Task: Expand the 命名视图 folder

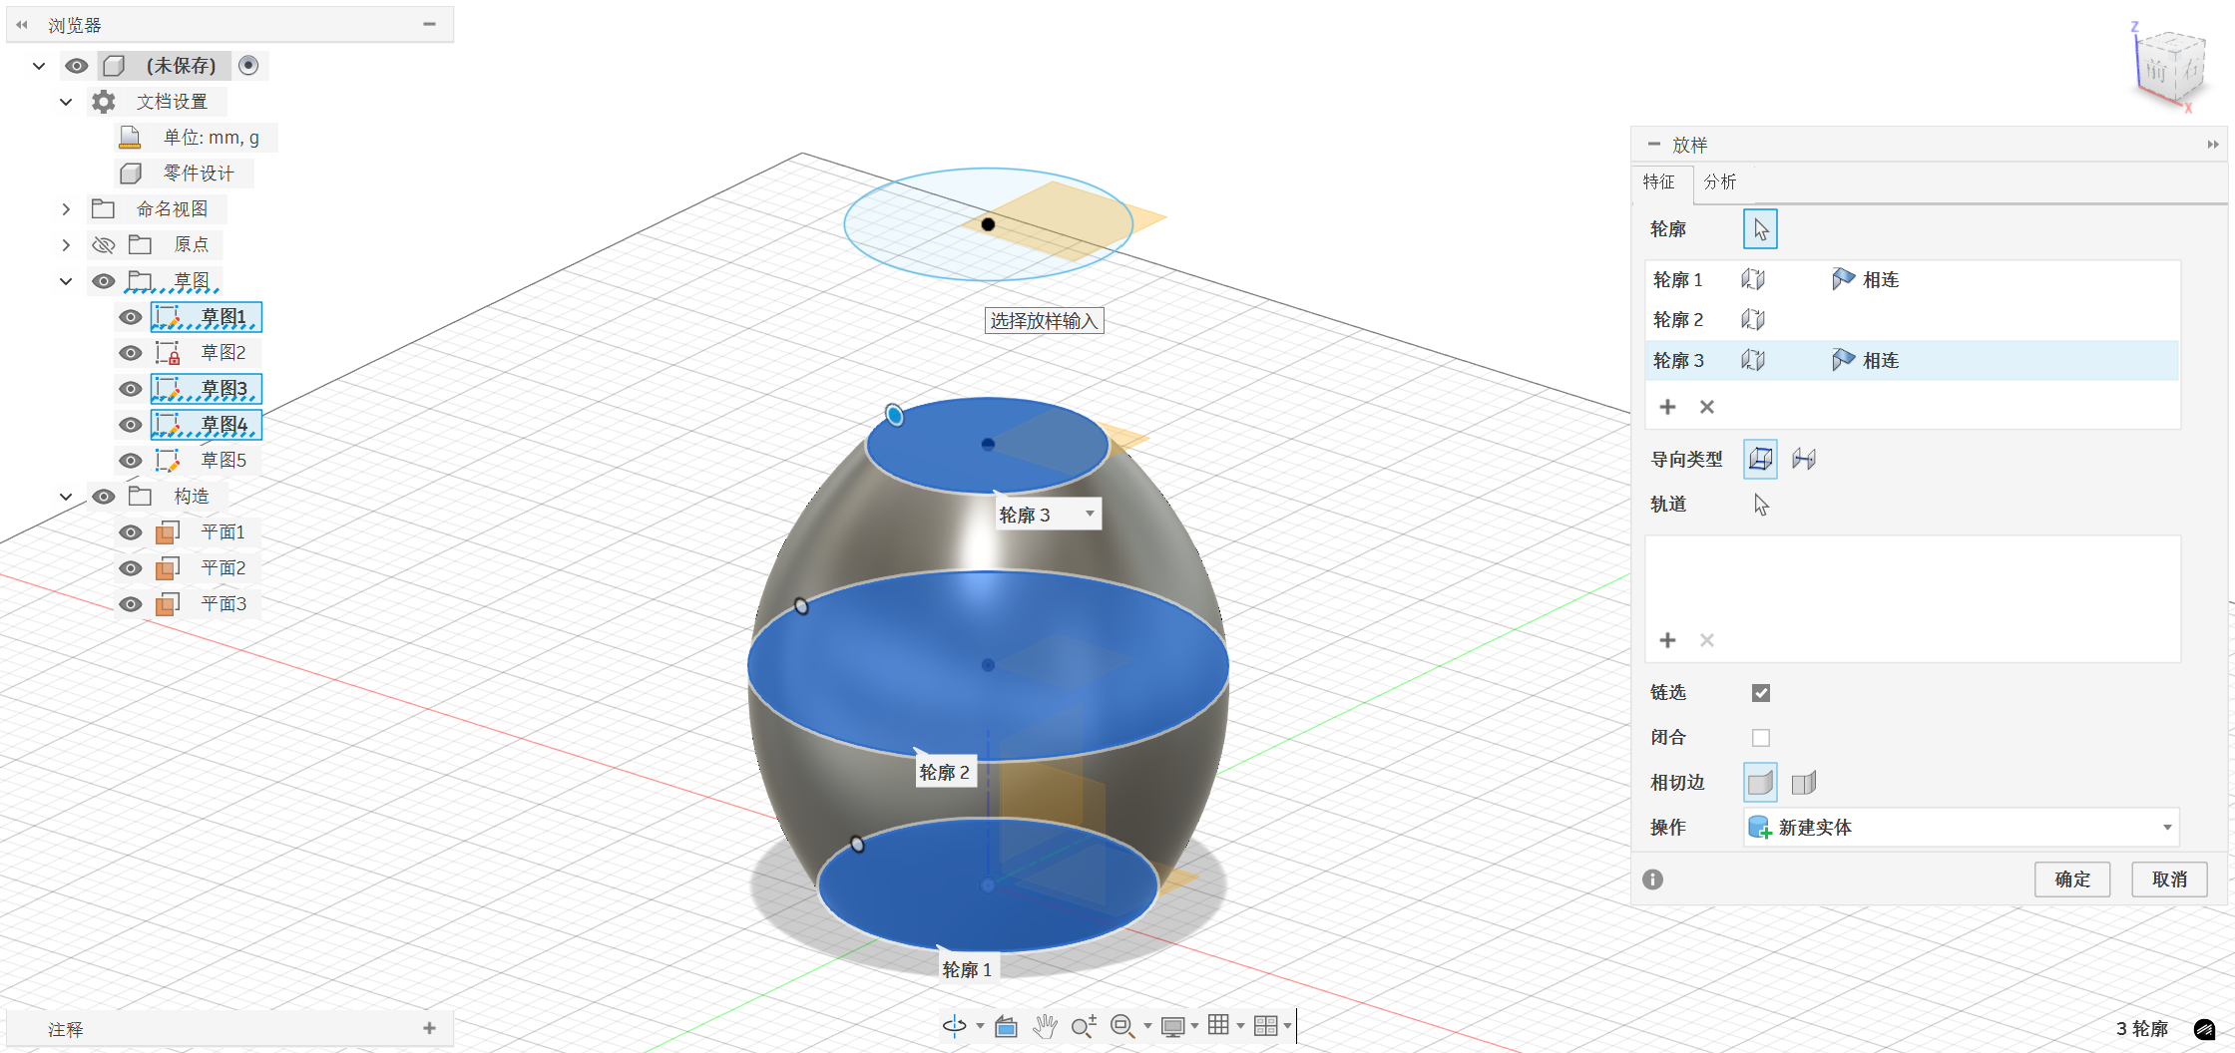Action: pyautogui.click(x=66, y=209)
